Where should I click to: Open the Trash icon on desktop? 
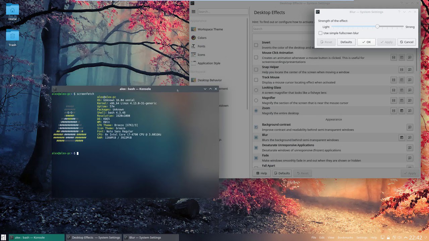click(x=12, y=37)
